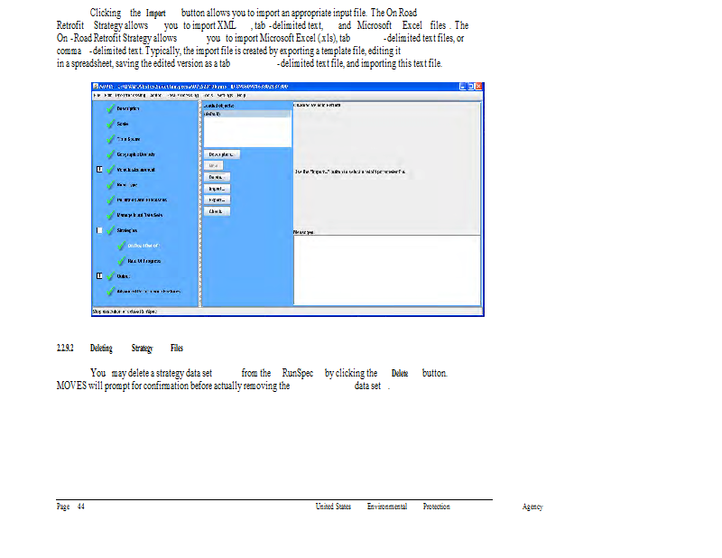
Task: Expand the Output tree node box
Action: (x=99, y=276)
